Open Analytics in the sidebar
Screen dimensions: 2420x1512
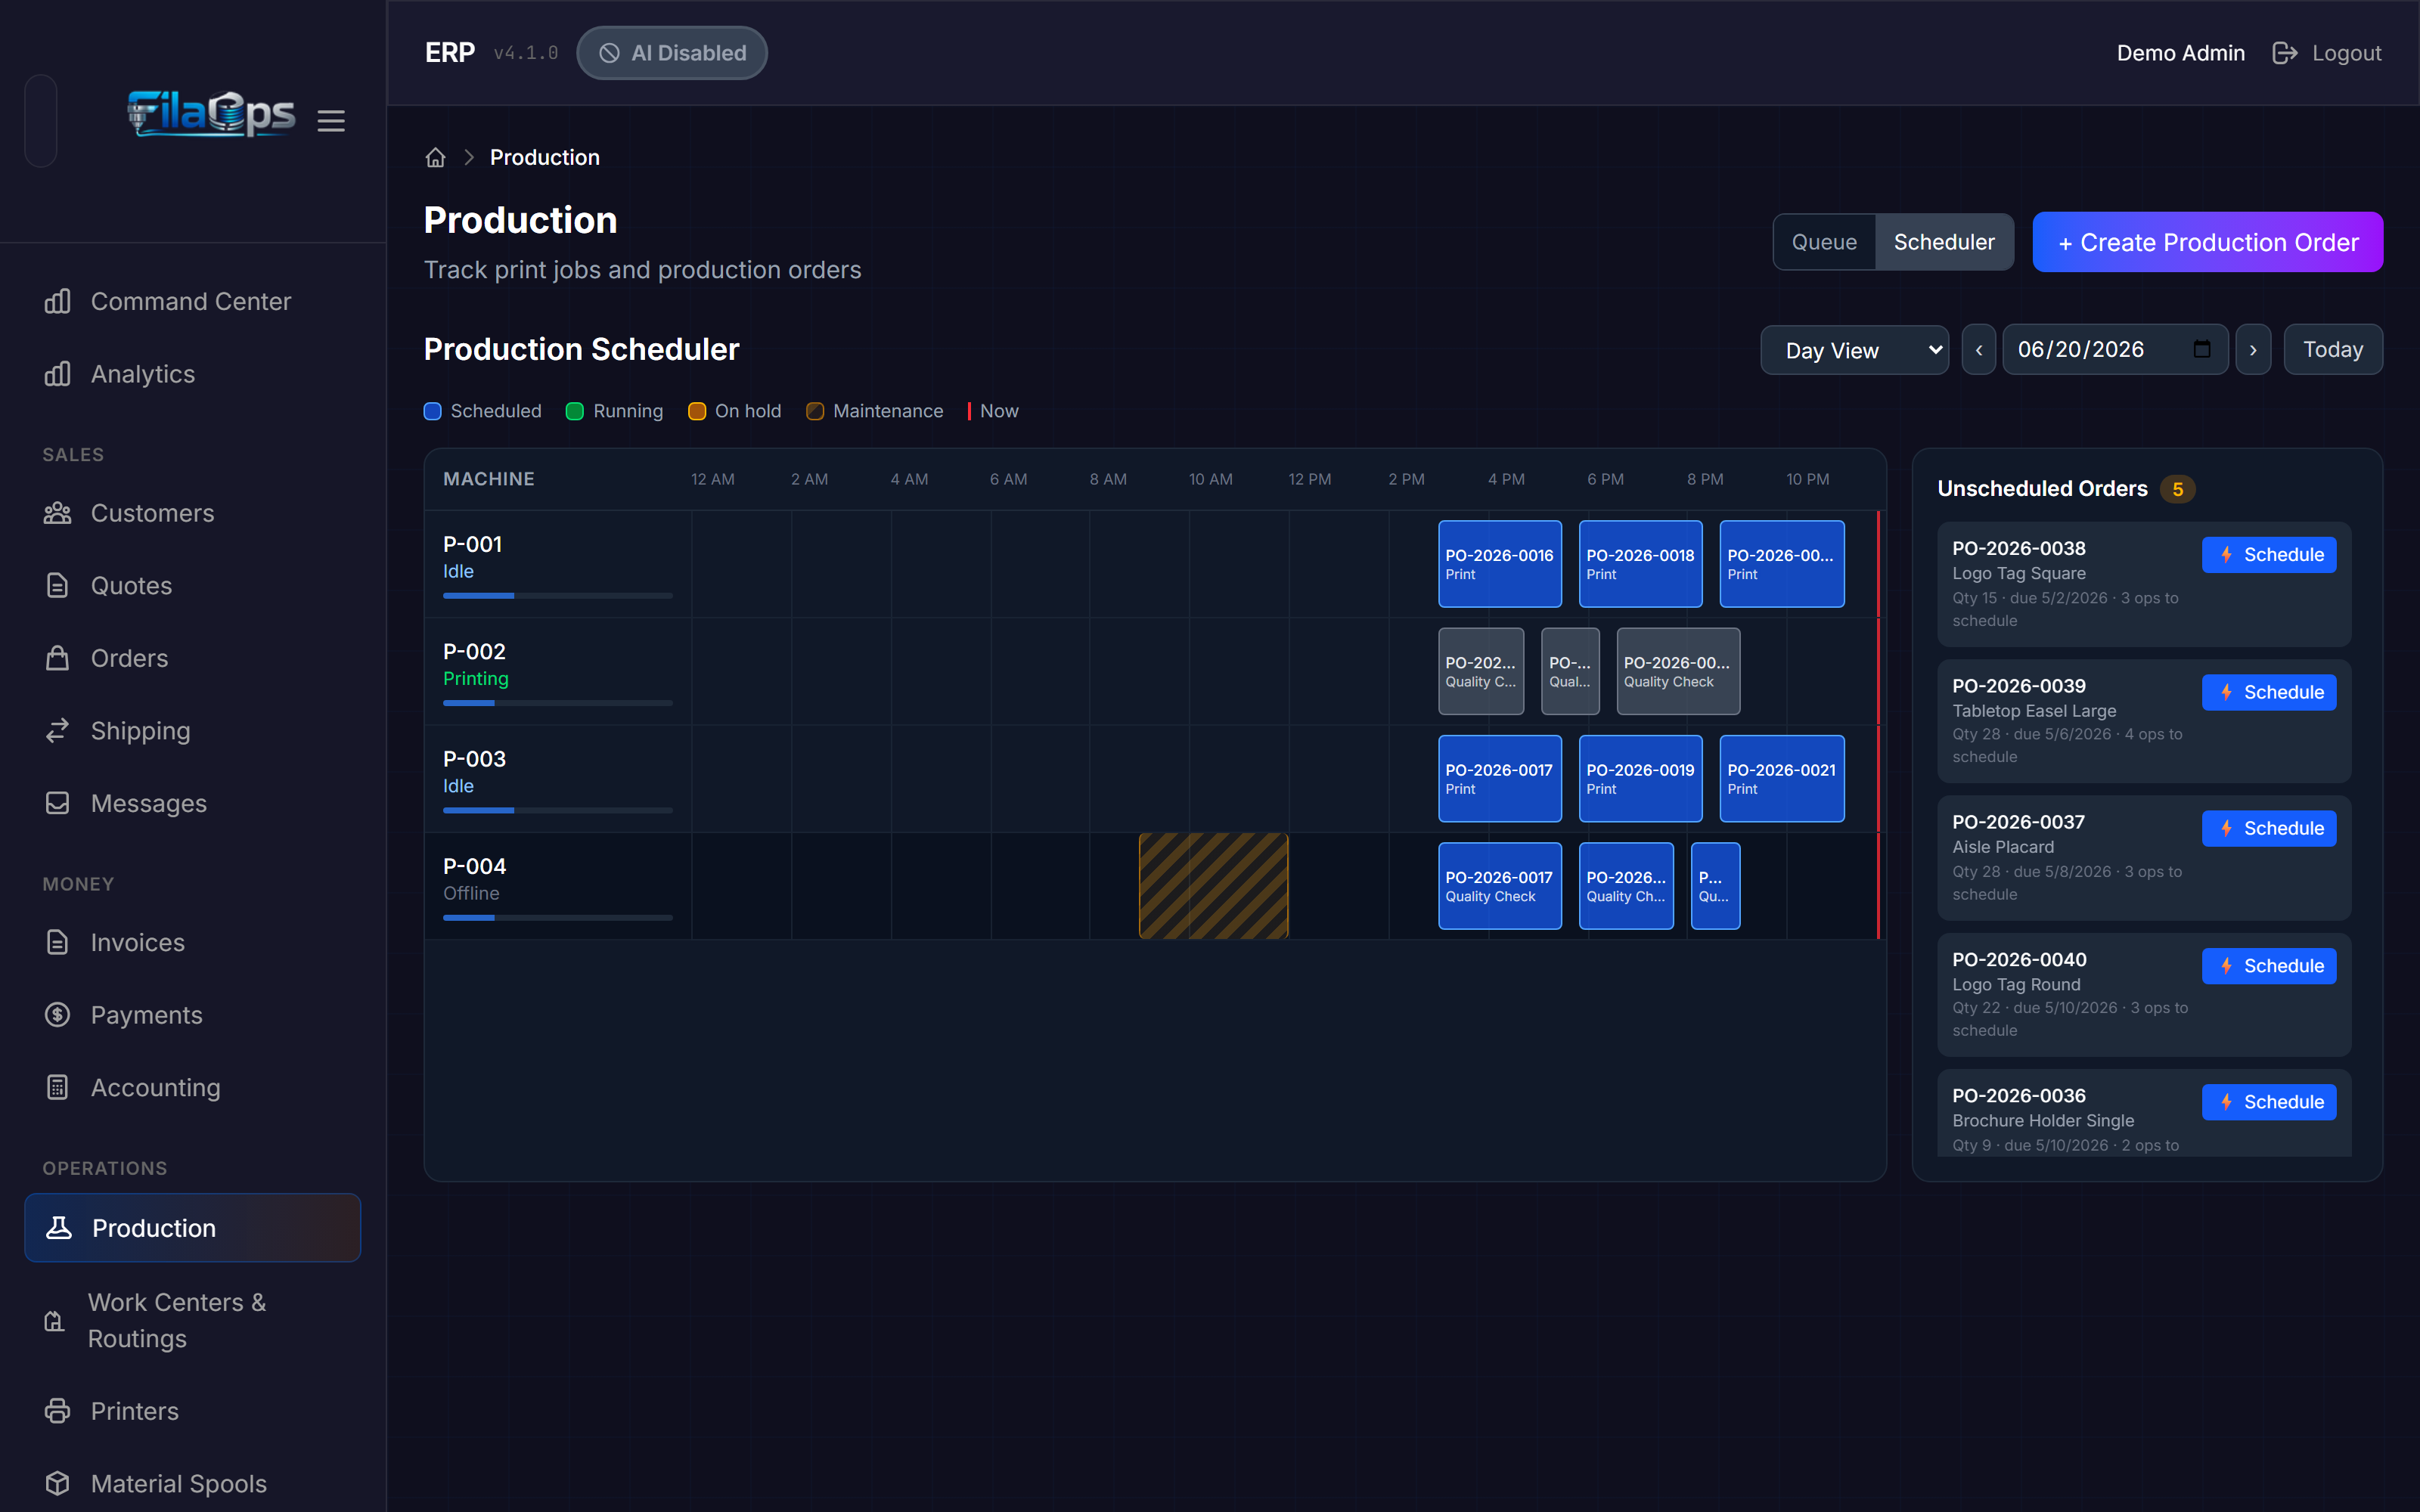(x=193, y=374)
